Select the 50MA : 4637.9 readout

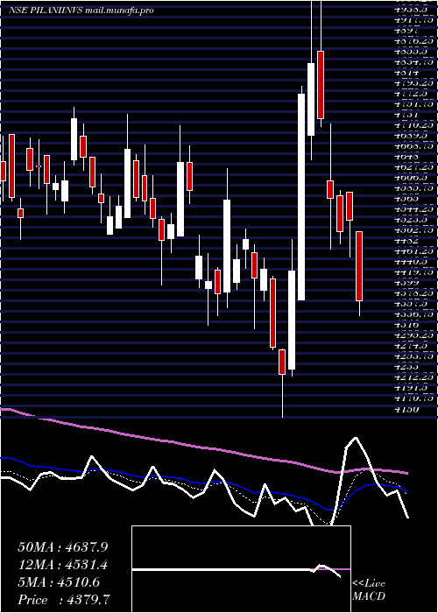point(63,547)
